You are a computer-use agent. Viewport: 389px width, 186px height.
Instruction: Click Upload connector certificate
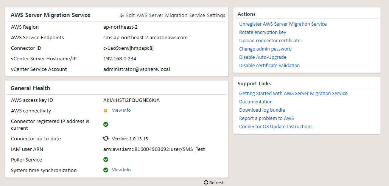click(270, 41)
